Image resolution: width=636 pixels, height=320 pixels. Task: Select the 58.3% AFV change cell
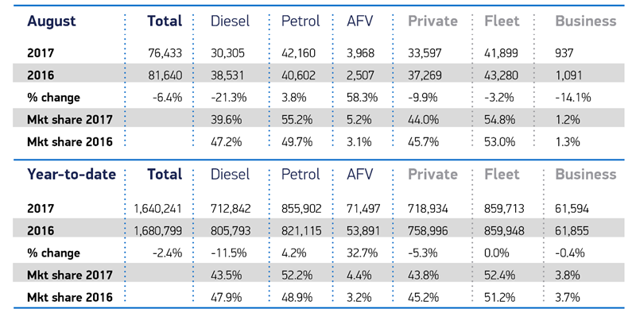pyautogui.click(x=363, y=98)
